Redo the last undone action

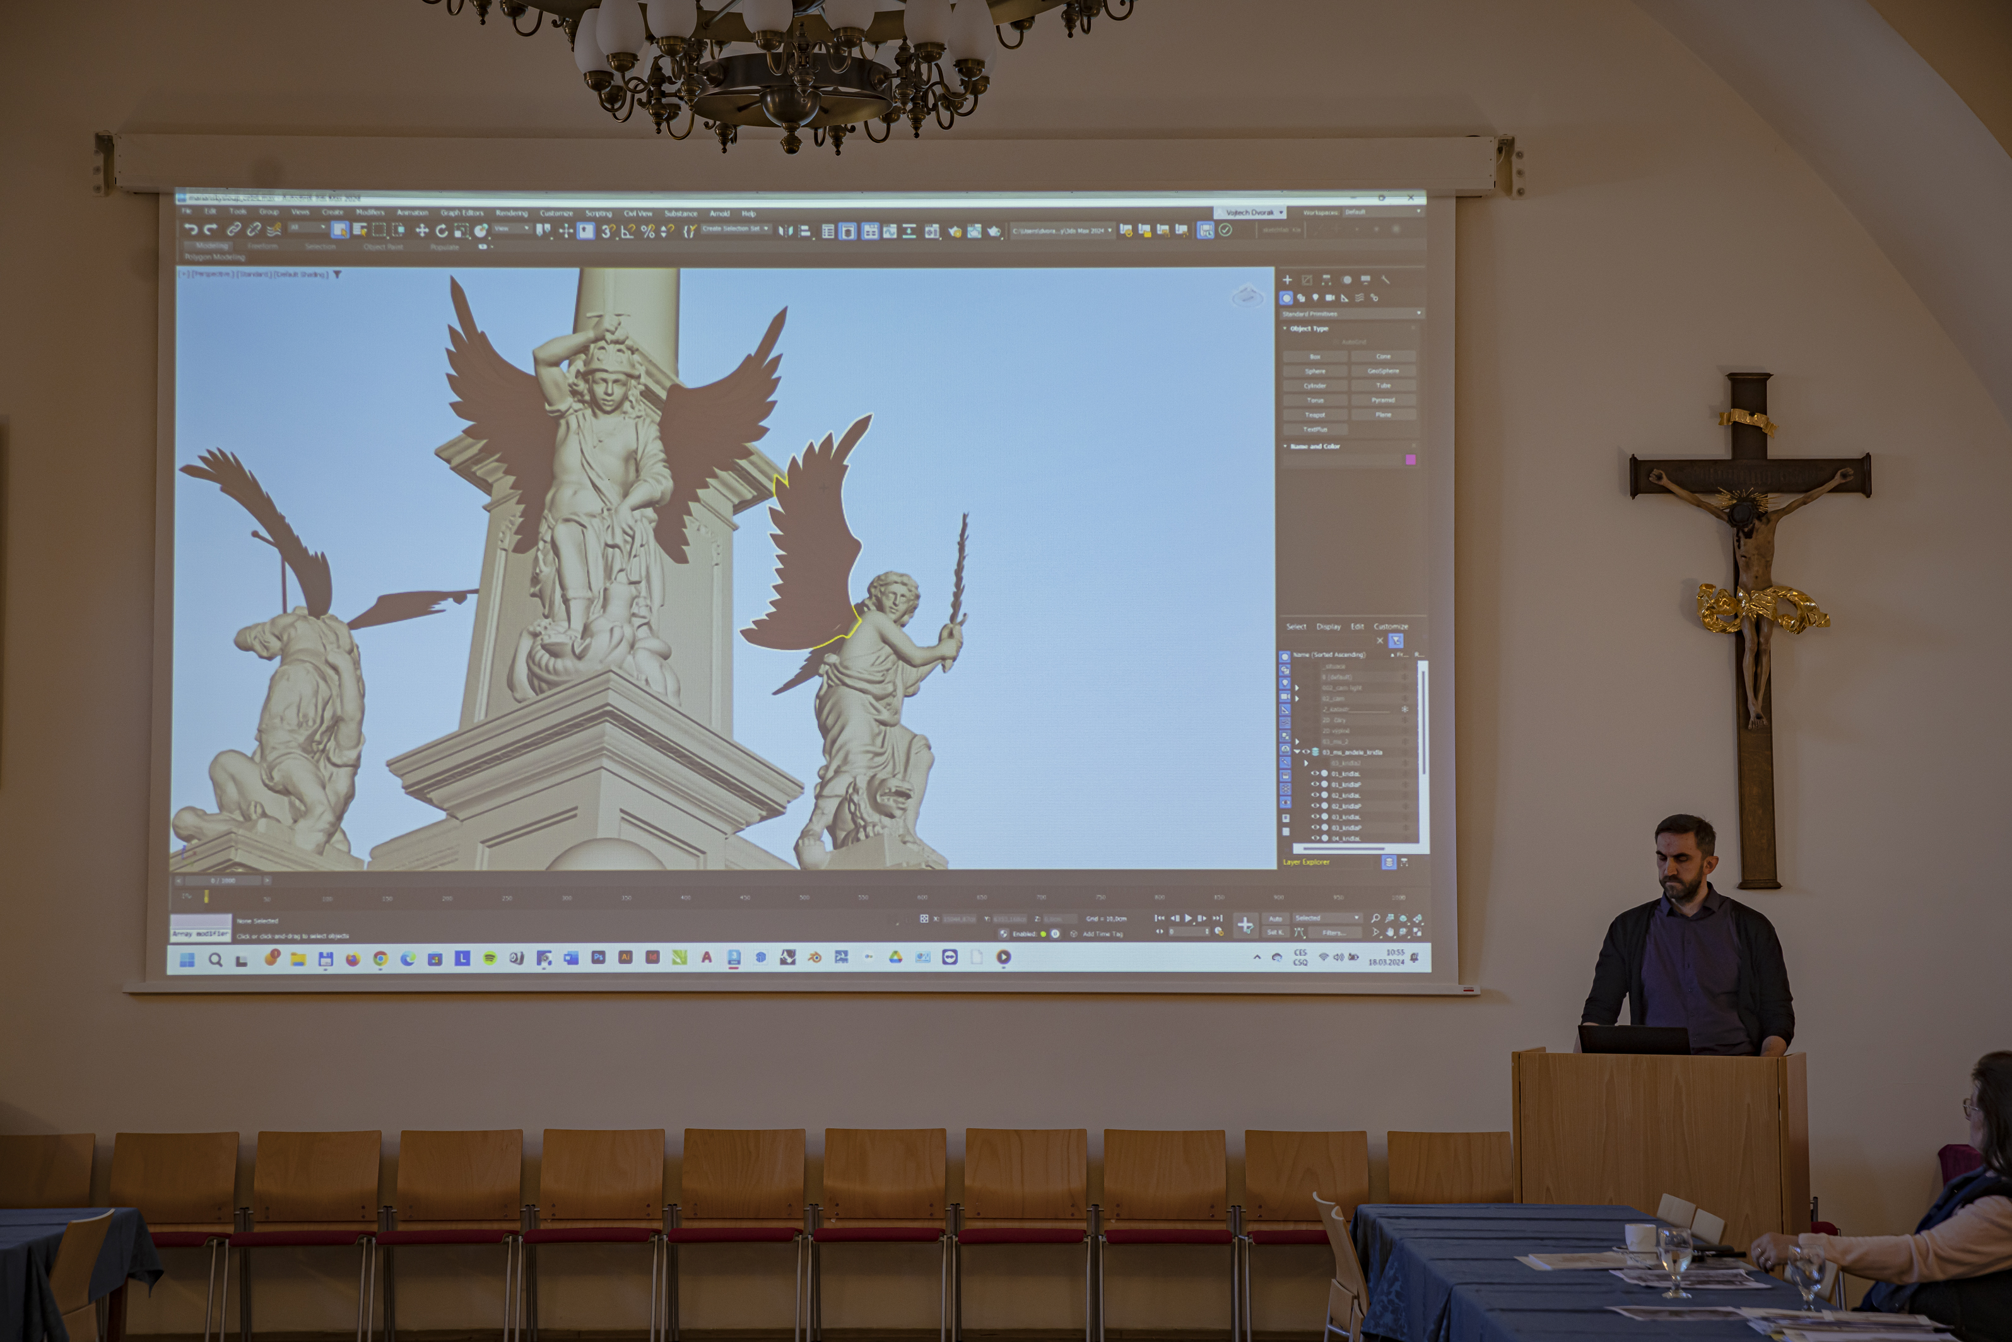[211, 230]
